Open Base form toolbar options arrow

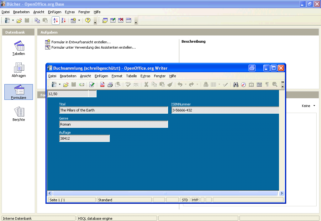[x=136, y=21]
